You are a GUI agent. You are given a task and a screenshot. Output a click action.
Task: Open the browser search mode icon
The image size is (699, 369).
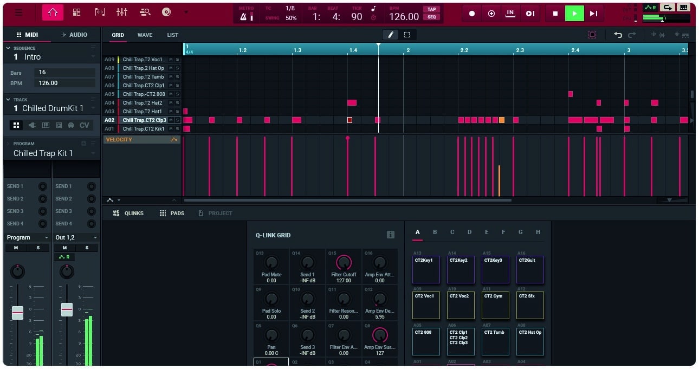145,12
